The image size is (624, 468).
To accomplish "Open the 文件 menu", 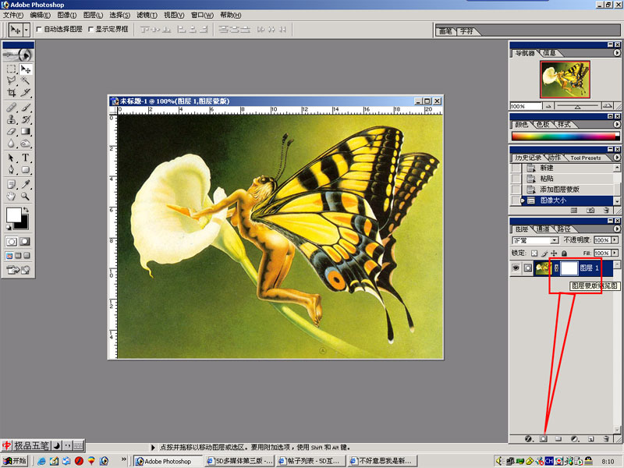I will pyautogui.click(x=13, y=15).
